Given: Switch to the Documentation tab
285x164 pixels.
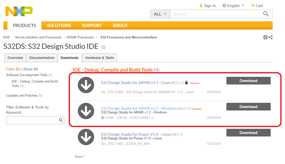Looking at the screenshot, I should click(42, 58).
